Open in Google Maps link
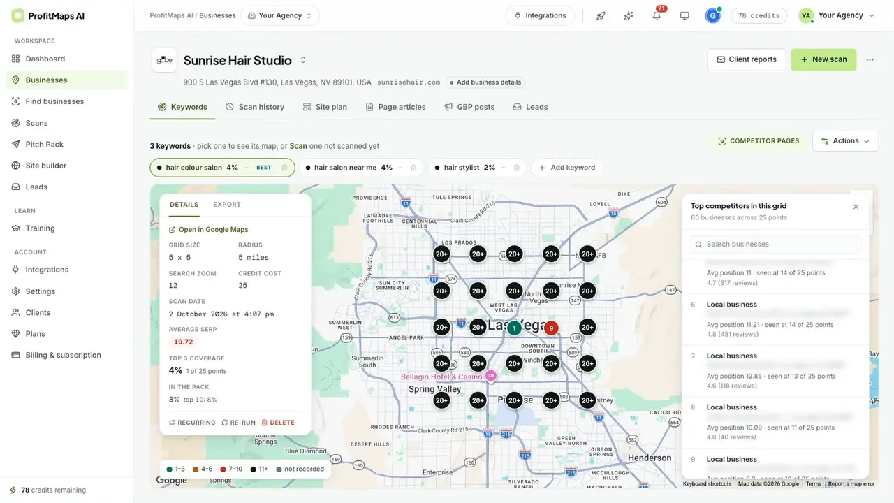 [209, 230]
